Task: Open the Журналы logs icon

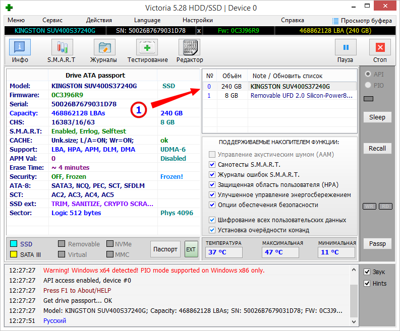Action: [x=104, y=47]
